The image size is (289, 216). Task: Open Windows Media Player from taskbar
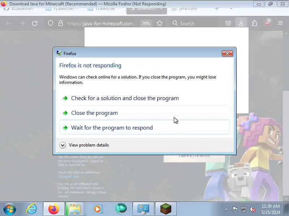click(x=98, y=209)
